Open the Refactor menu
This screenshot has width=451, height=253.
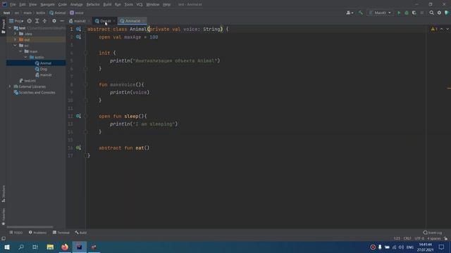[x=93, y=5]
